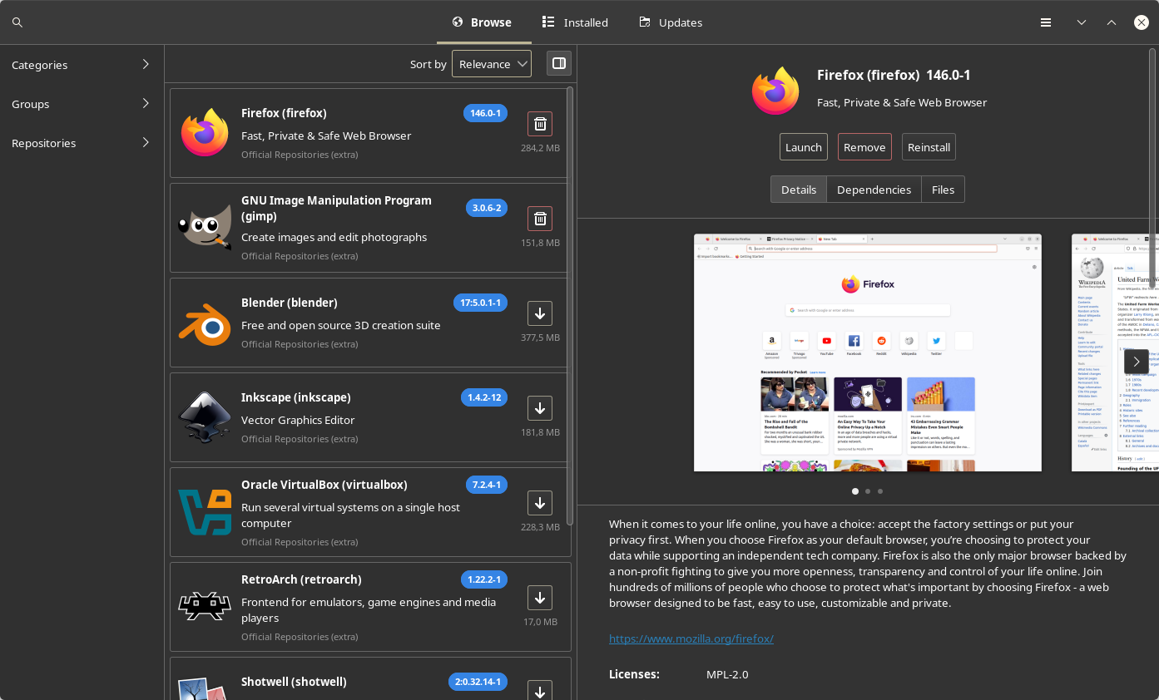Click the GIMP application icon

point(204,227)
